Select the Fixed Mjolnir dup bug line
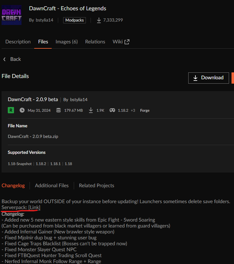The image size is (234, 264). click(x=49, y=238)
